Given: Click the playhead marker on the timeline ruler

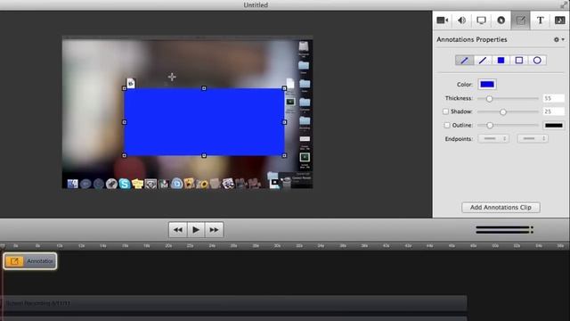Looking at the screenshot, I should point(3,246).
